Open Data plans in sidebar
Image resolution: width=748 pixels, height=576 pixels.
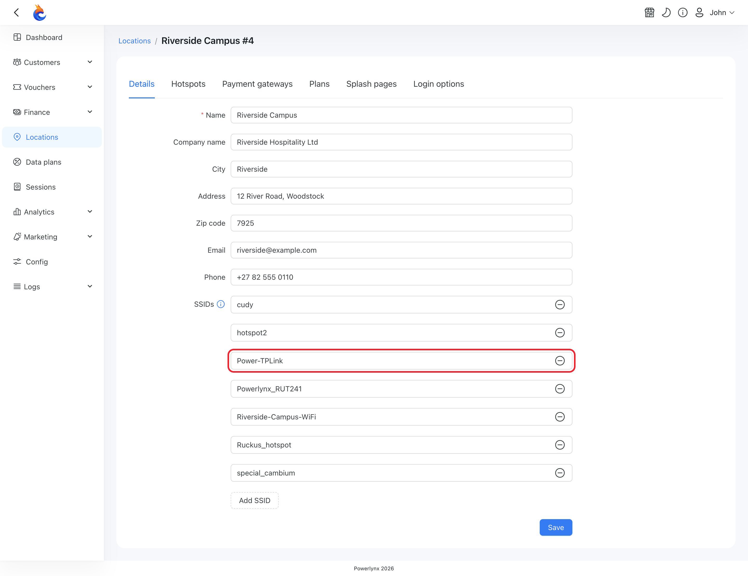(x=52, y=162)
